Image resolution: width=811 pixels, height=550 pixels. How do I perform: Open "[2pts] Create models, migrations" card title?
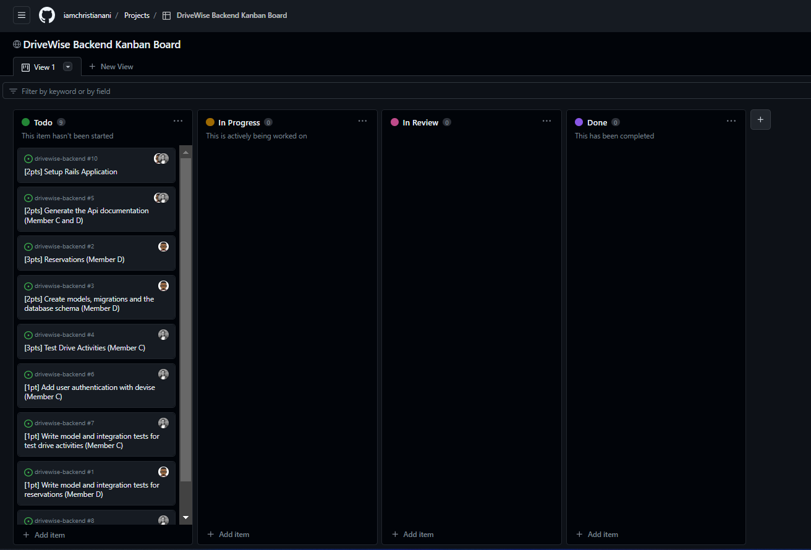click(x=89, y=303)
